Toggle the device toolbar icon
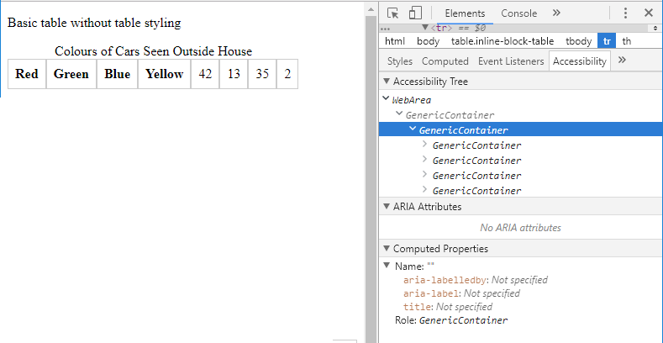This screenshot has height=343, width=663. [x=415, y=13]
